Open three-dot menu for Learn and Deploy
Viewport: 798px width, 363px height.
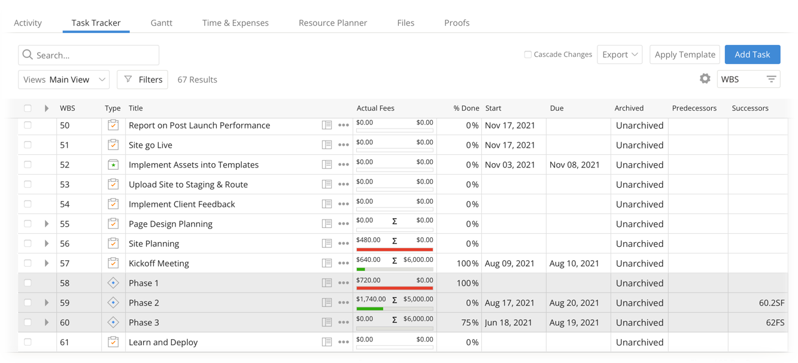pos(344,342)
